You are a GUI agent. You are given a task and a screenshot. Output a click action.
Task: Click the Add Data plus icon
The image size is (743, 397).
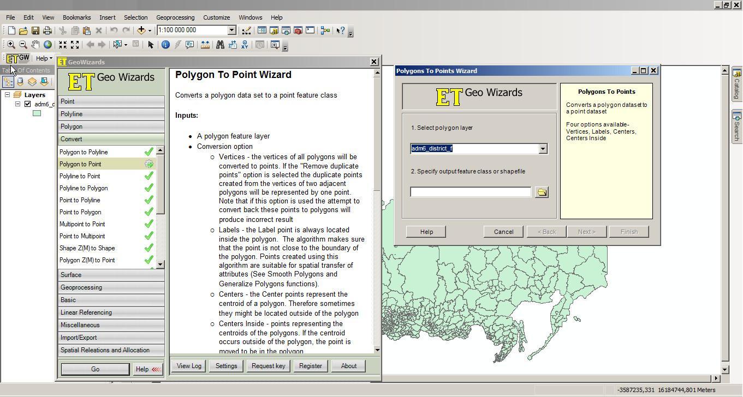[x=141, y=31]
